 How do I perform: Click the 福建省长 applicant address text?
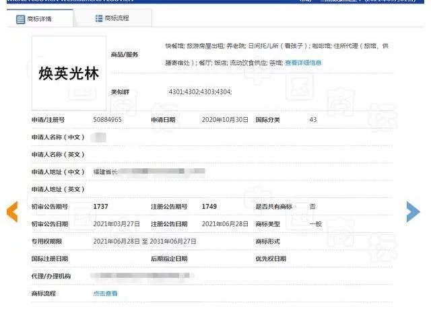105,172
